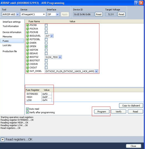The height and width of the screenshot is (149, 145).
Task: Click green check icon next to SUT_CKSEL
Action: coord(28,71)
